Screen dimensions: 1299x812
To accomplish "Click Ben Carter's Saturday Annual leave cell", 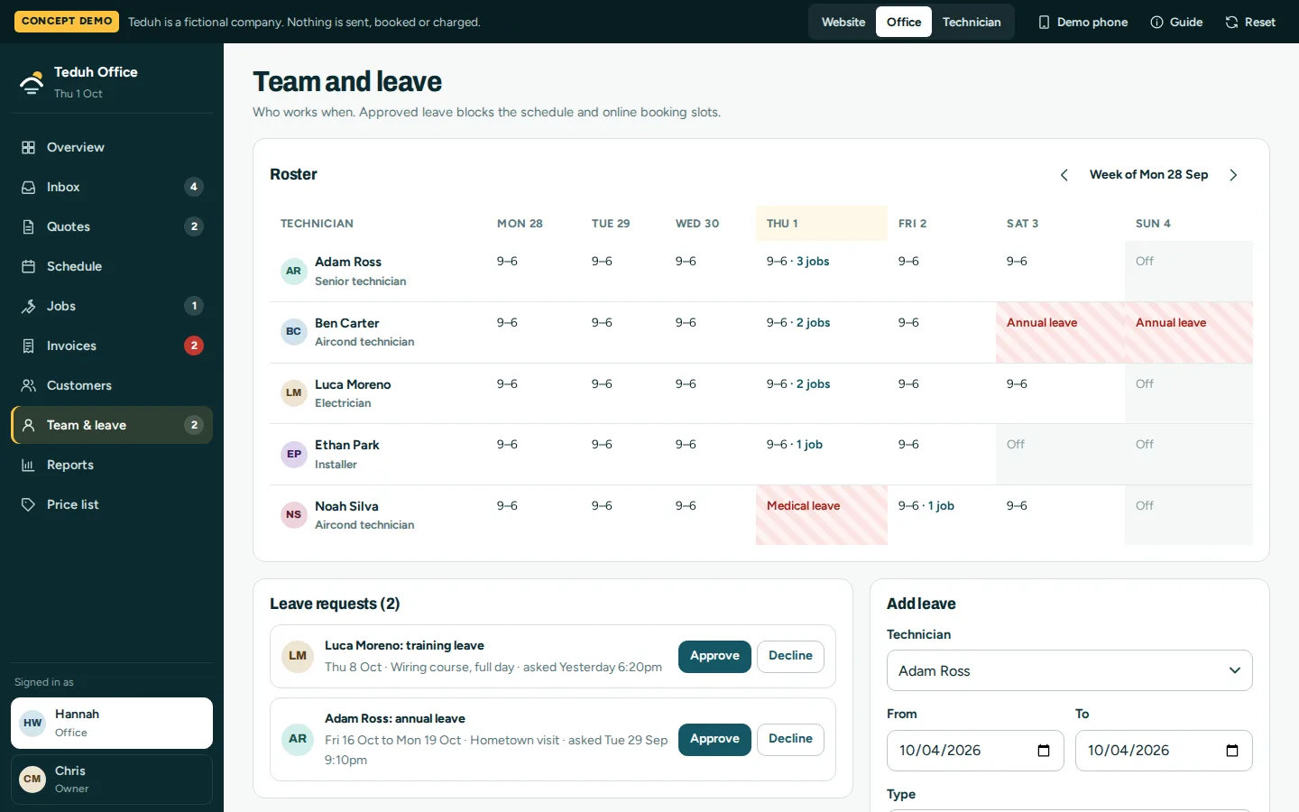I will 1060,332.
